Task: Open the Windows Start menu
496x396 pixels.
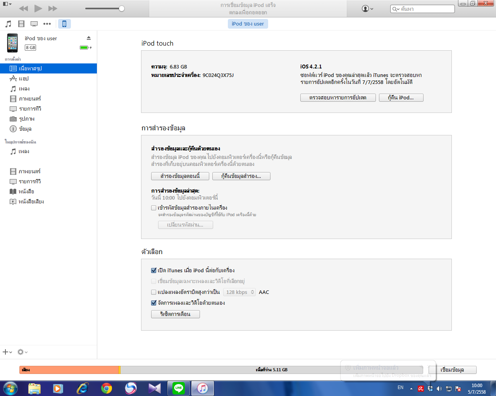Action: [x=10, y=388]
